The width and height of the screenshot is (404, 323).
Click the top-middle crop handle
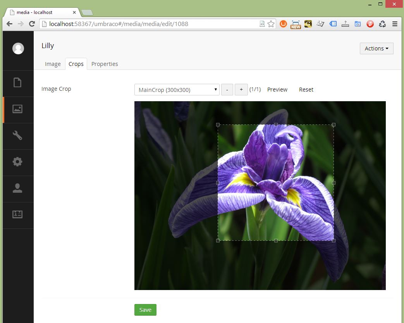pyautogui.click(x=276, y=124)
